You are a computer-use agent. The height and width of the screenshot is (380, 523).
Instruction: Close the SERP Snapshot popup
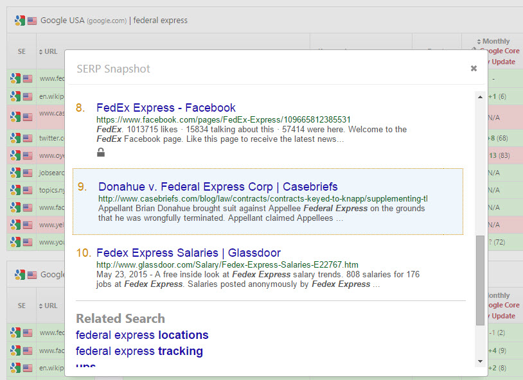coord(474,68)
